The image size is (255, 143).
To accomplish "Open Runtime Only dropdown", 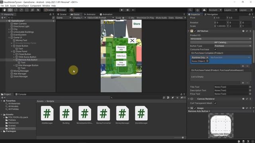I will tap(200, 58).
